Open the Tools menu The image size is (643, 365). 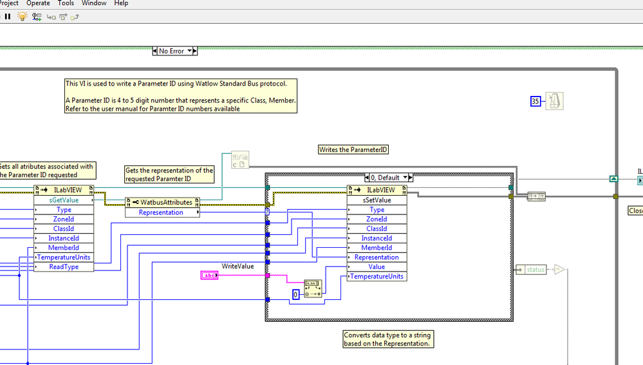coord(66,3)
